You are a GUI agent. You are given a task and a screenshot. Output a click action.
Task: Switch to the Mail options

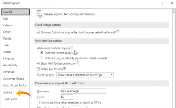point(6,19)
